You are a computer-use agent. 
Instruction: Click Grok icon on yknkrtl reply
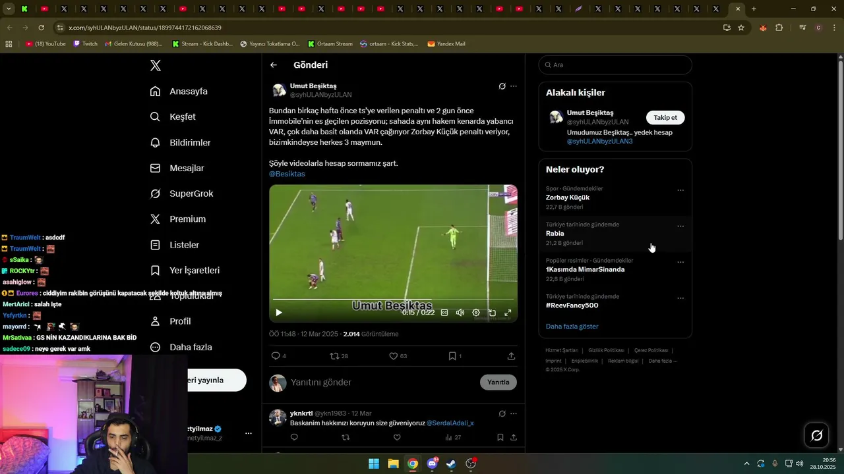tap(502, 413)
